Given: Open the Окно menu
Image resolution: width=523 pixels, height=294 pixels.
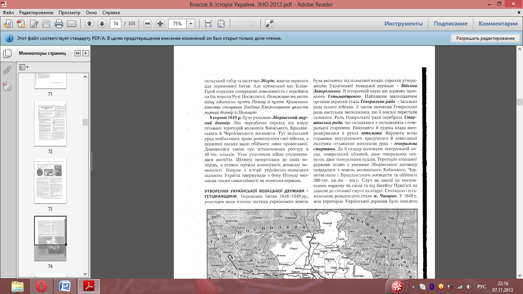Looking at the screenshot, I should tap(91, 13).
